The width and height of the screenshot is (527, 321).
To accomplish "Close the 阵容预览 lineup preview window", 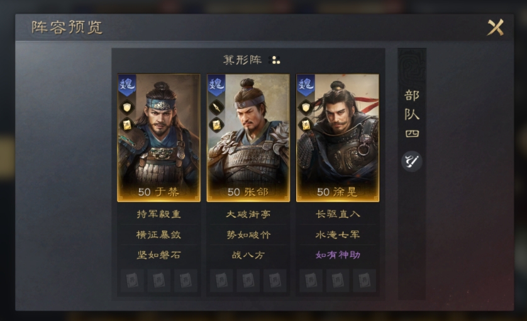I will coord(496,27).
